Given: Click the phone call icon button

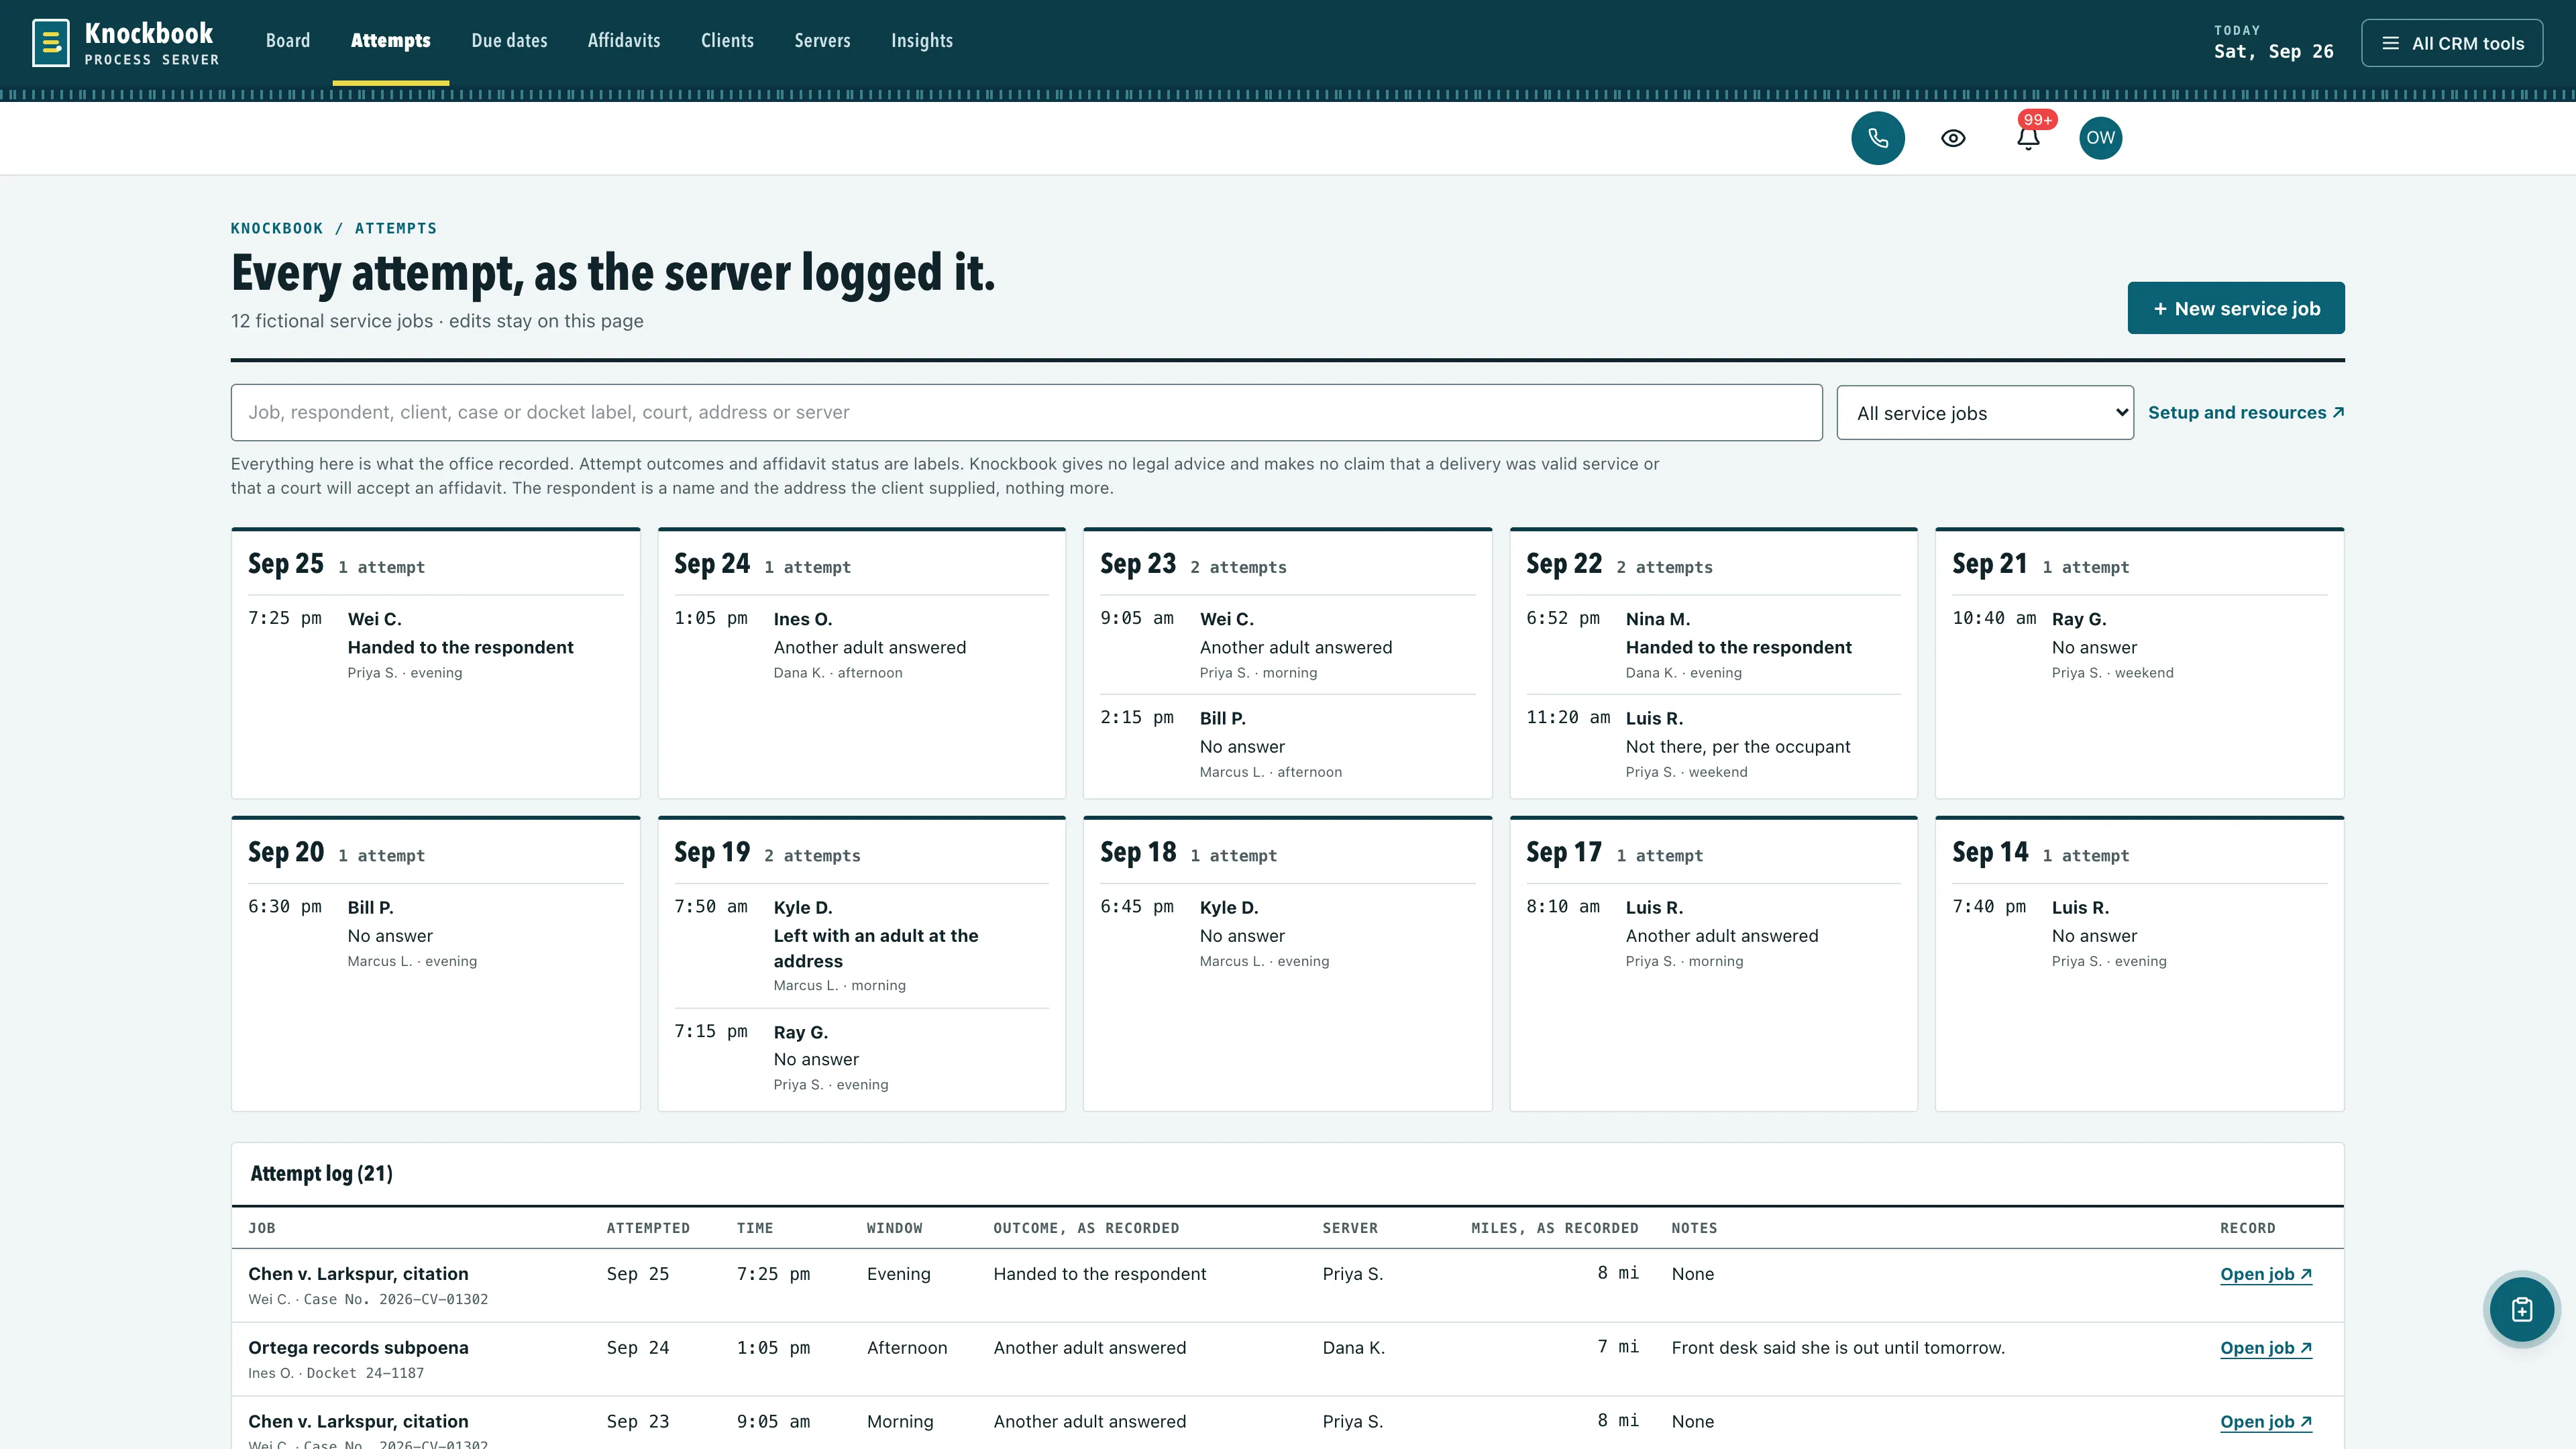Looking at the screenshot, I should (x=1877, y=138).
